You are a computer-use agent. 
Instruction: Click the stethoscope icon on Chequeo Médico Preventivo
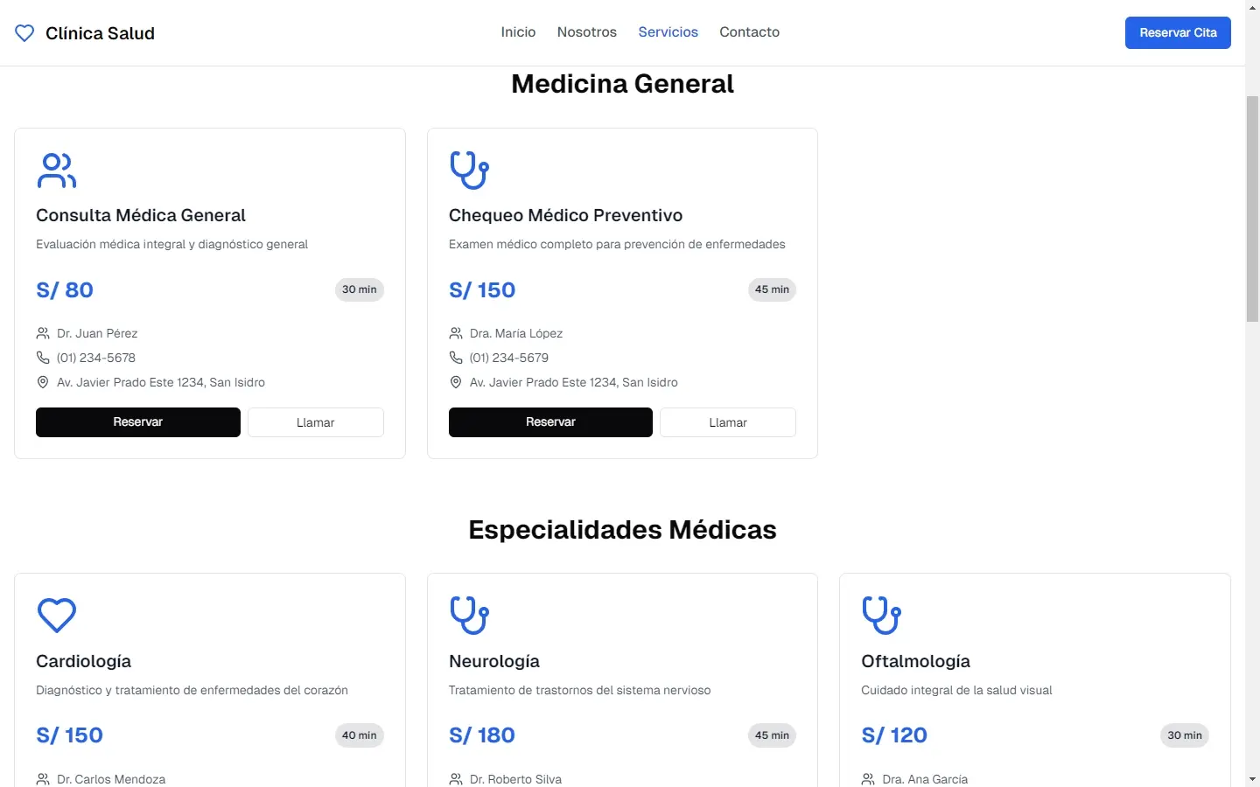[x=469, y=171]
